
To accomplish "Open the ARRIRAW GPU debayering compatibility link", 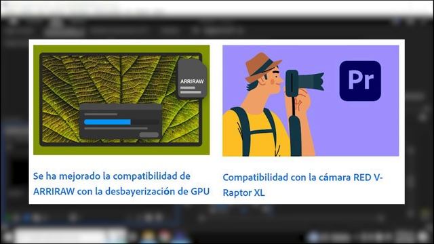I will (121, 184).
